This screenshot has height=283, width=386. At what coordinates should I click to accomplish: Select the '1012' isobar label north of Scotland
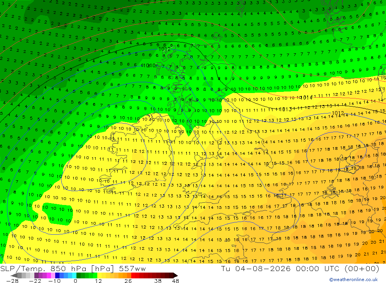point(164,49)
